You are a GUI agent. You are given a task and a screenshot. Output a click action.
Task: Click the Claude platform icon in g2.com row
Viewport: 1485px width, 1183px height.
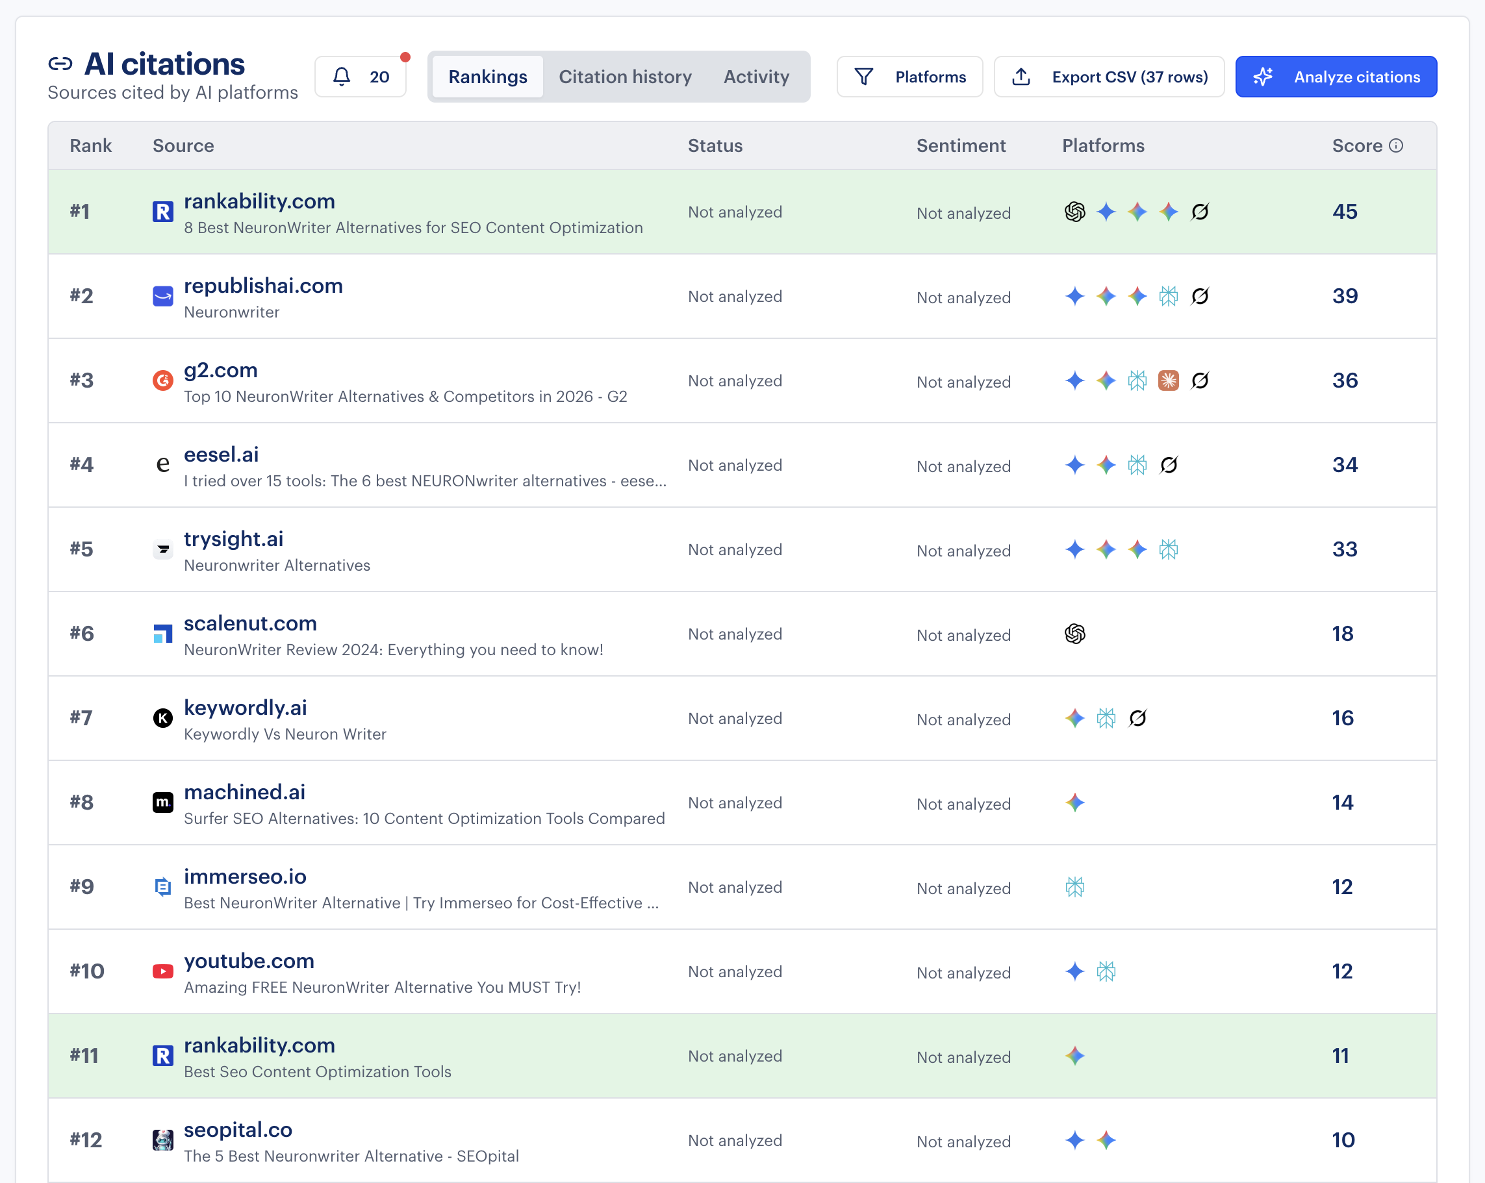(1168, 380)
